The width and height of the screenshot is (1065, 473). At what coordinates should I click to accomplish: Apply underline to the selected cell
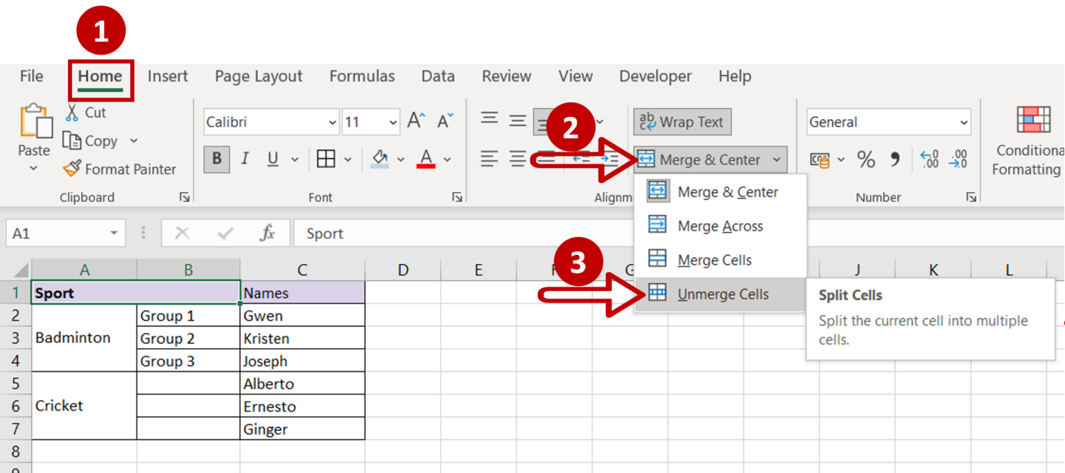pos(271,159)
